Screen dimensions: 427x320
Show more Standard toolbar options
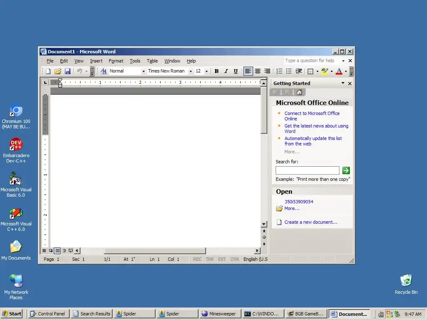(x=92, y=72)
